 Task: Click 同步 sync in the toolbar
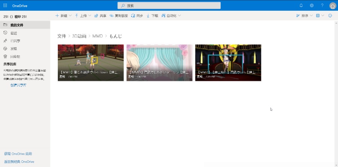click(x=137, y=16)
